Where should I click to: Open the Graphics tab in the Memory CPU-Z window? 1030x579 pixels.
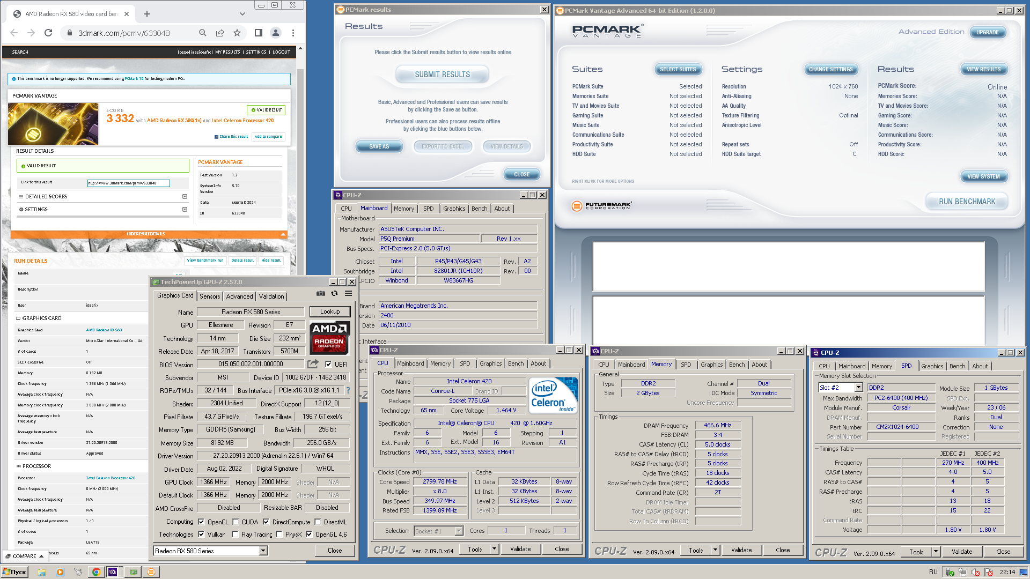coord(712,365)
